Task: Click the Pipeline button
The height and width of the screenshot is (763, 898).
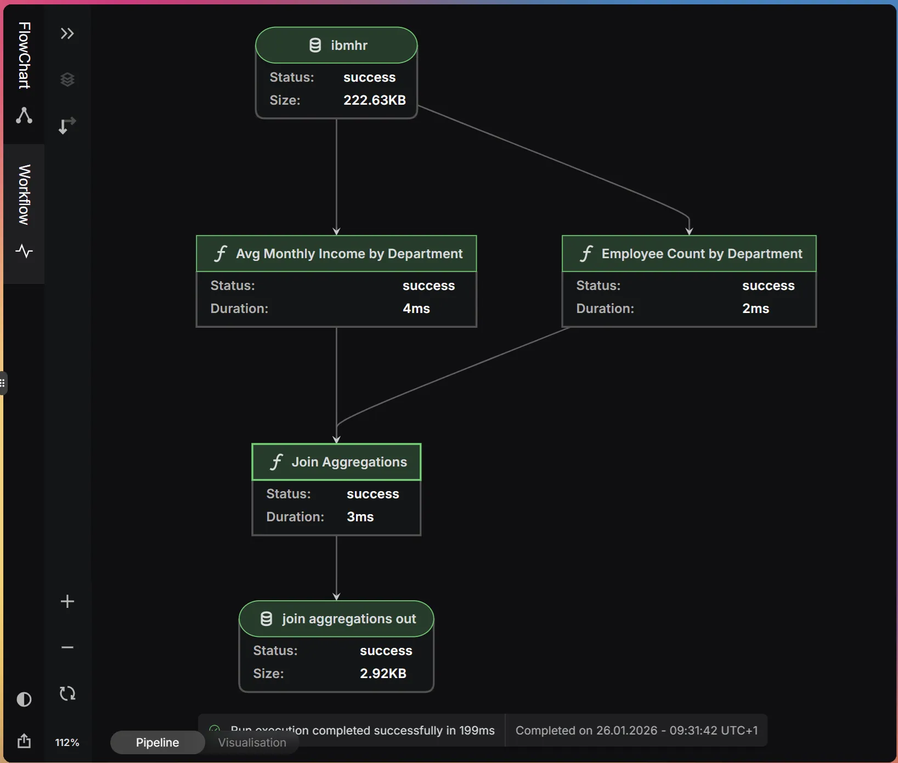Action: [x=157, y=743]
